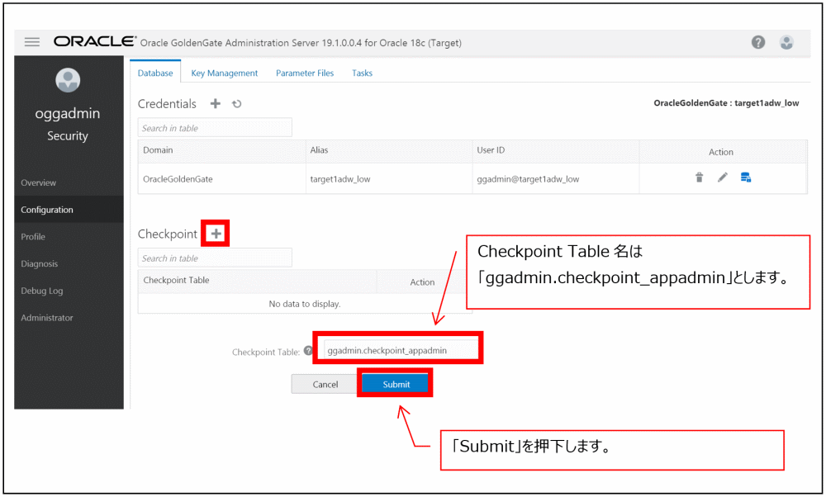Select OracleGoldenGate domain cell

coord(221,179)
